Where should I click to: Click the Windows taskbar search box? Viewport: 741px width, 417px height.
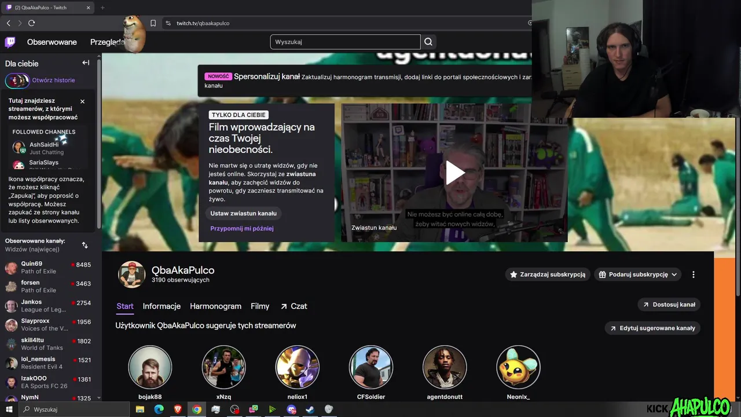[x=73, y=409]
